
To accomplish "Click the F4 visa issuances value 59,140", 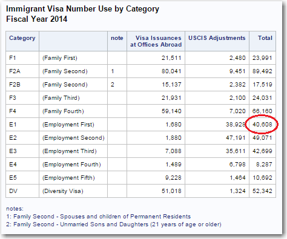I will (x=171, y=111).
